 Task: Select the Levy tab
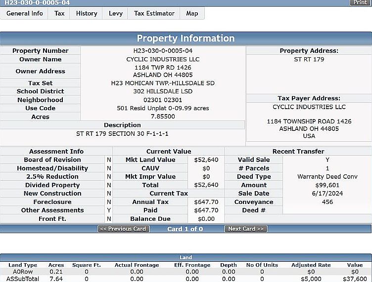tap(116, 13)
